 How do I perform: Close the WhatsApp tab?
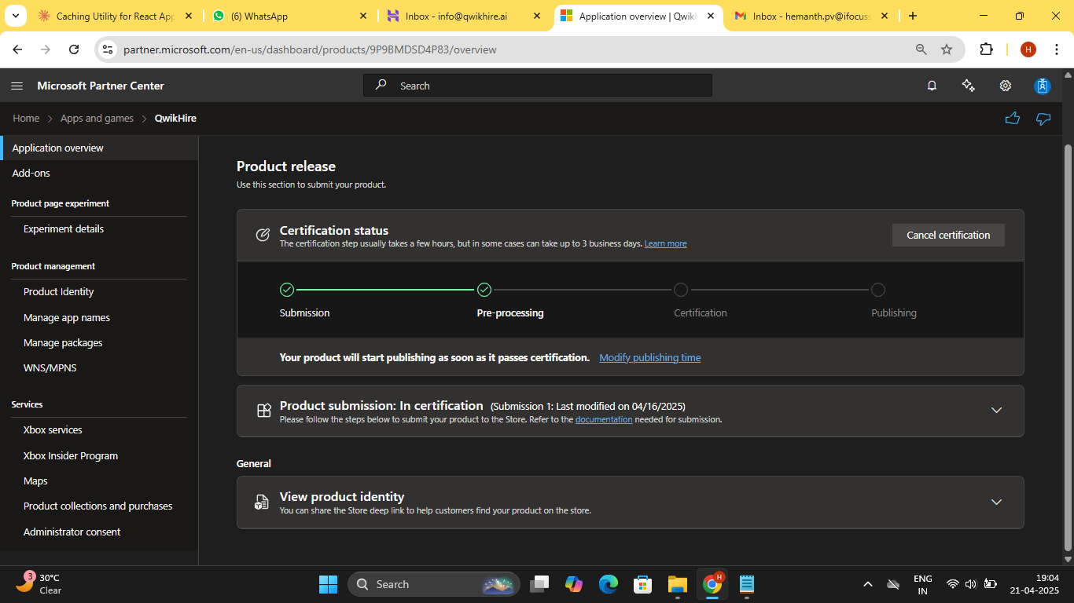coord(362,16)
